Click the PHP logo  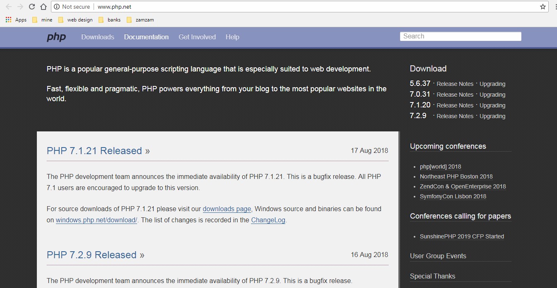56,37
